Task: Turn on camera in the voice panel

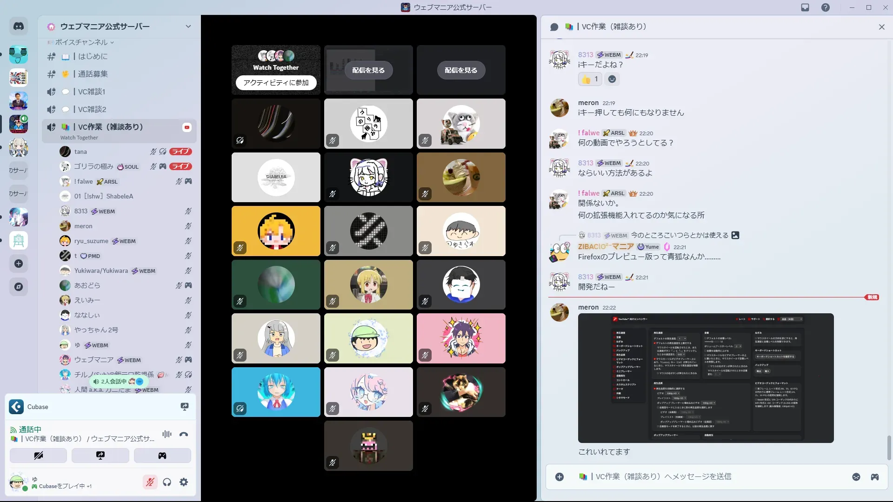Action: 39,456
